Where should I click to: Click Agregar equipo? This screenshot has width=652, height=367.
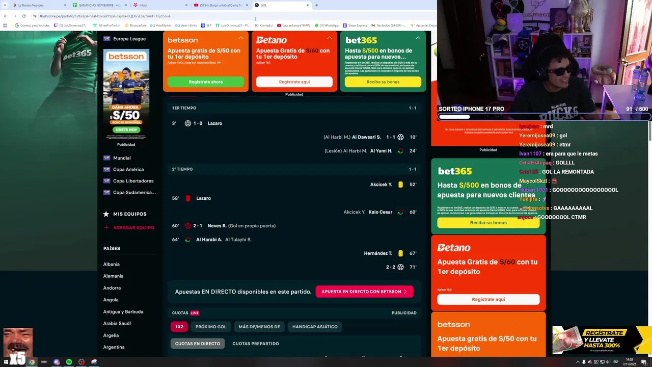pos(129,227)
